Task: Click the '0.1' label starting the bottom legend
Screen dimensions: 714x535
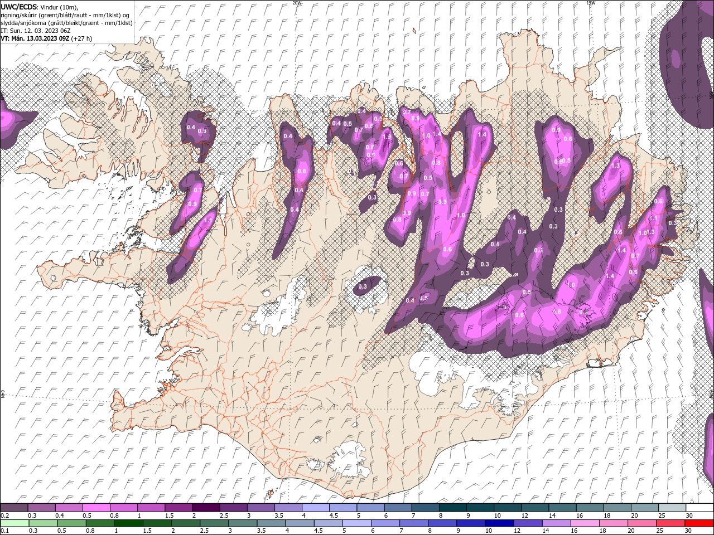Action: (4, 531)
